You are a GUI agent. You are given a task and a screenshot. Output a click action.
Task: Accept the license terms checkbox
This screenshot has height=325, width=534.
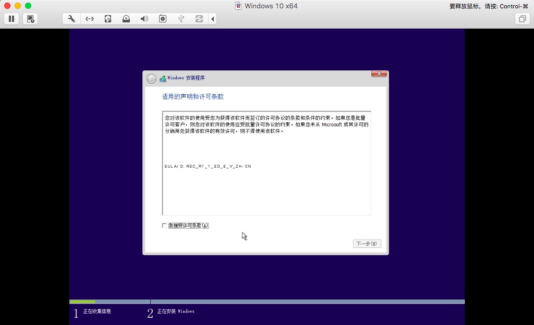click(164, 226)
